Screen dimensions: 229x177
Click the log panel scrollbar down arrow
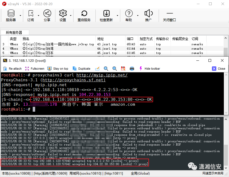(226, 168)
